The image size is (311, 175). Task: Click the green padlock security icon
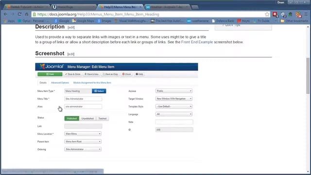click(x=35, y=14)
